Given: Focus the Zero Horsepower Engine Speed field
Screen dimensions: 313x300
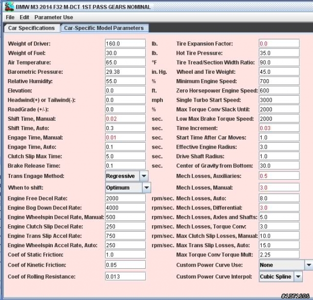Looking at the screenshot, I should pos(279,90).
